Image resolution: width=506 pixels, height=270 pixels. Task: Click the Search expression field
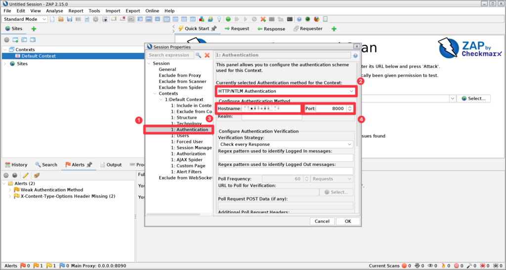point(170,55)
